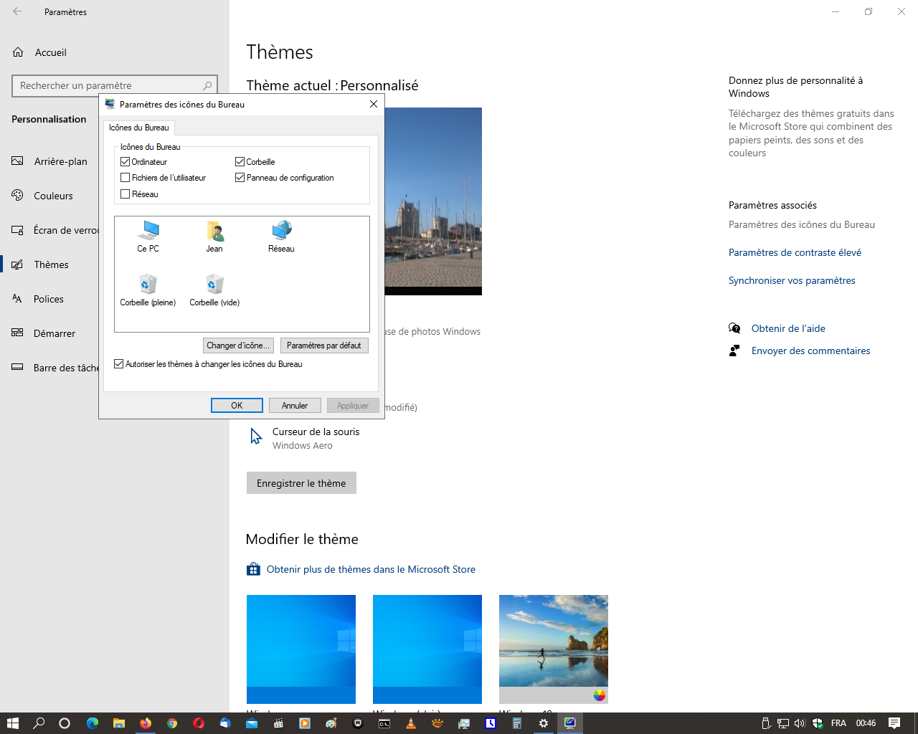Switch to Settings gear in taskbar

pos(544,723)
